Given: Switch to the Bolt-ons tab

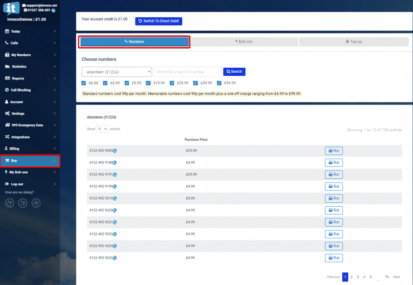Looking at the screenshot, I should 244,42.
